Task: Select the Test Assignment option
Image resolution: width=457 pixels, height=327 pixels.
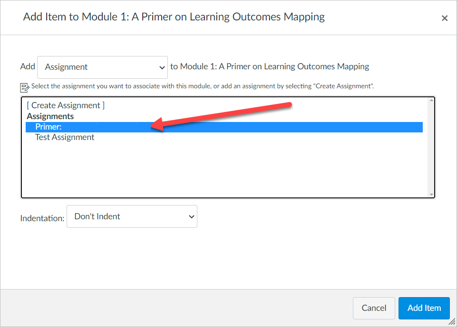Action: 64,137
